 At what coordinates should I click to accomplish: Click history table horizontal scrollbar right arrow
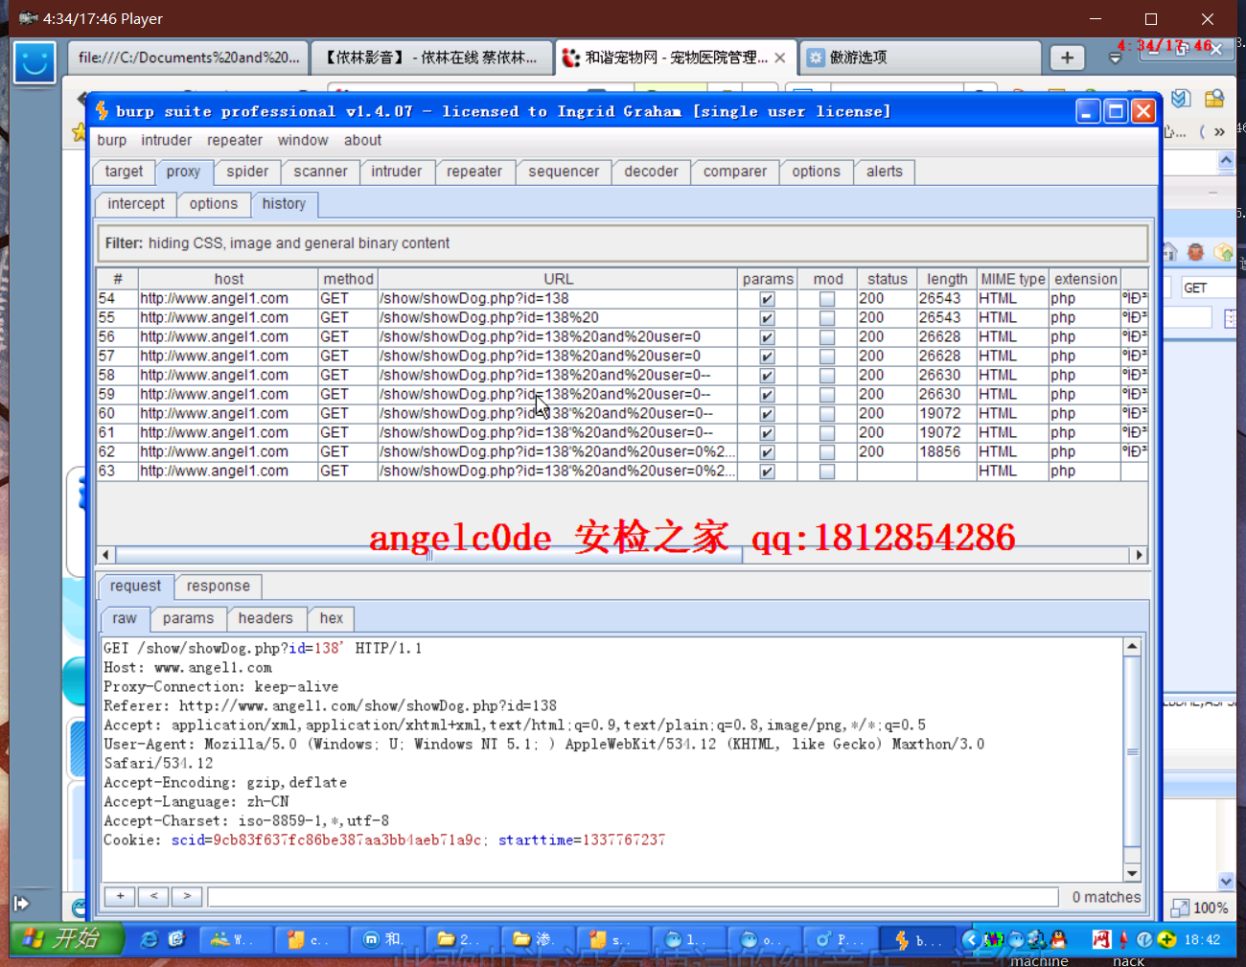pos(1139,555)
